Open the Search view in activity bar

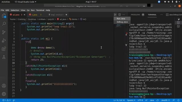[x=4, y=24]
